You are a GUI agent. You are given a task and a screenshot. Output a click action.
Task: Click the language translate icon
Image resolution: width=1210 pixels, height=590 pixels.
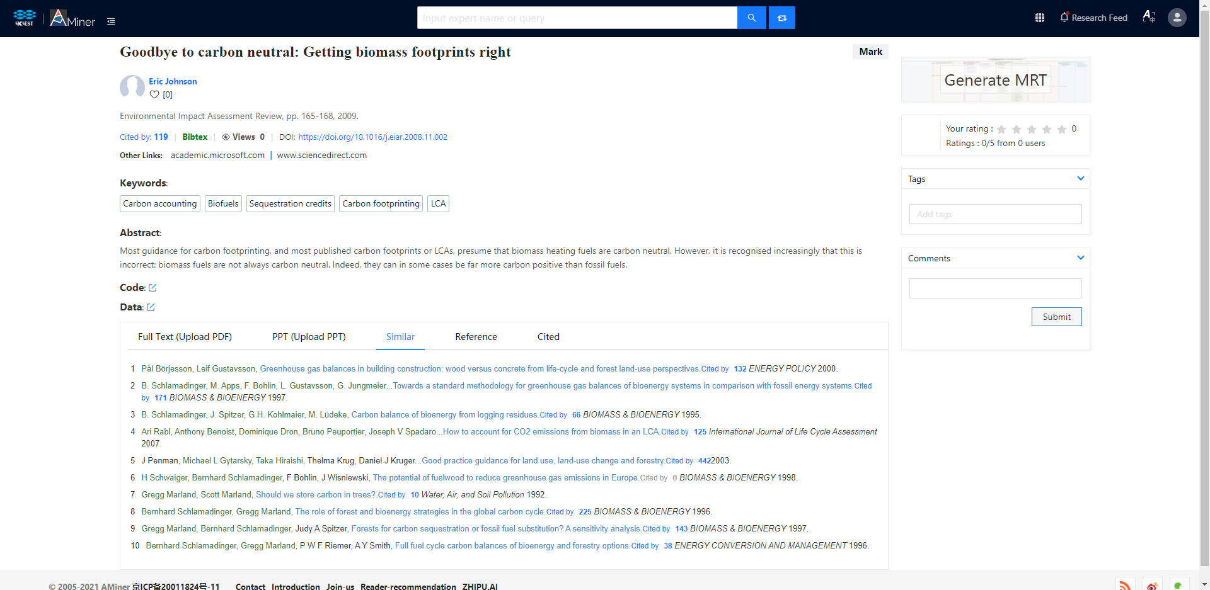coord(1149,16)
